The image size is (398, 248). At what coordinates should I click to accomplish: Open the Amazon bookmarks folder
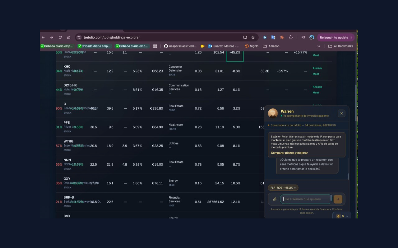[x=271, y=46]
